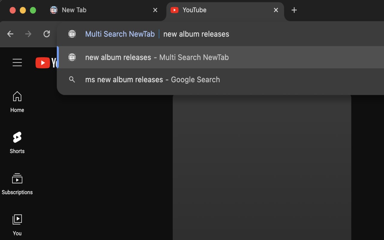Click the address bar search text

[196, 34]
